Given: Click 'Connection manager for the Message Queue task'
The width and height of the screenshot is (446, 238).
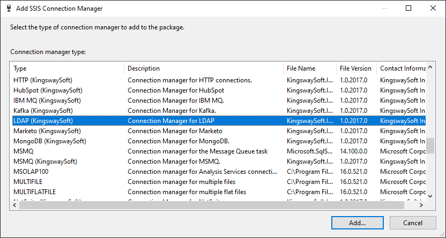Looking at the screenshot, I should point(198,151).
